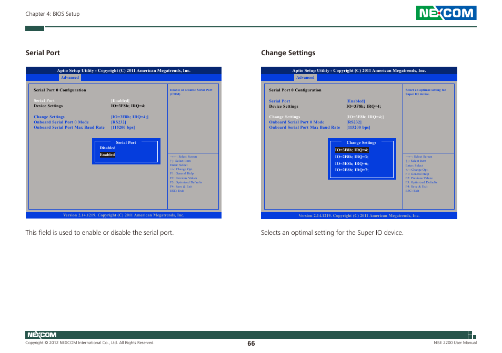Open [IO=3F8h; IRQ=4;] value in Change Settings screenshot
The height and width of the screenshot is (353, 502).
coord(365,117)
